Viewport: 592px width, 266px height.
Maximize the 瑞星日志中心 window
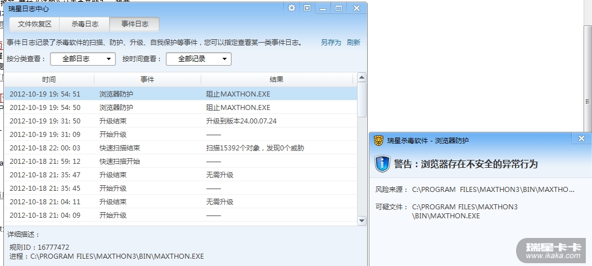338,8
